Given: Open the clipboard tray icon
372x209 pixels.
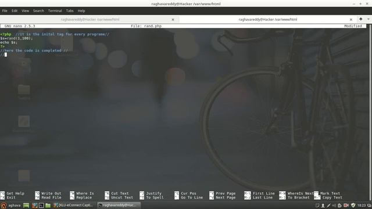Looking at the screenshot, I should click(339, 206).
